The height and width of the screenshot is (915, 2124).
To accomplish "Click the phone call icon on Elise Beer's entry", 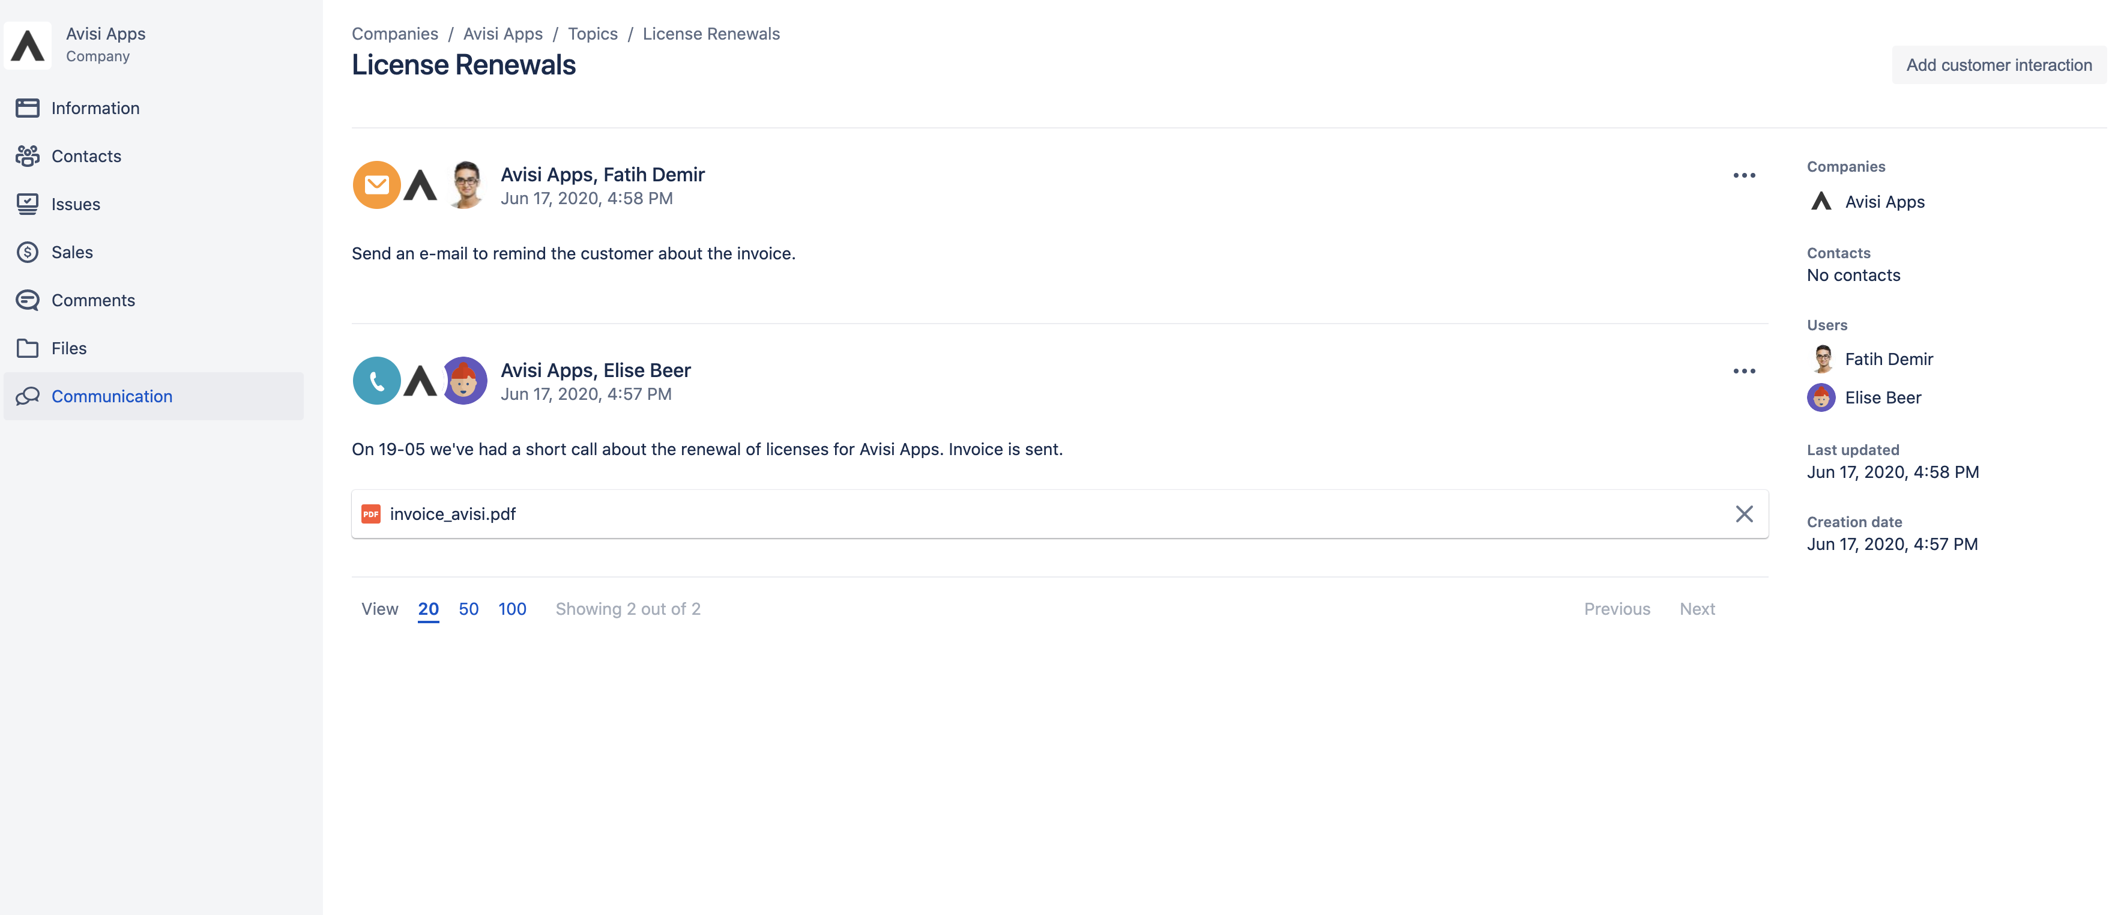I will [377, 380].
